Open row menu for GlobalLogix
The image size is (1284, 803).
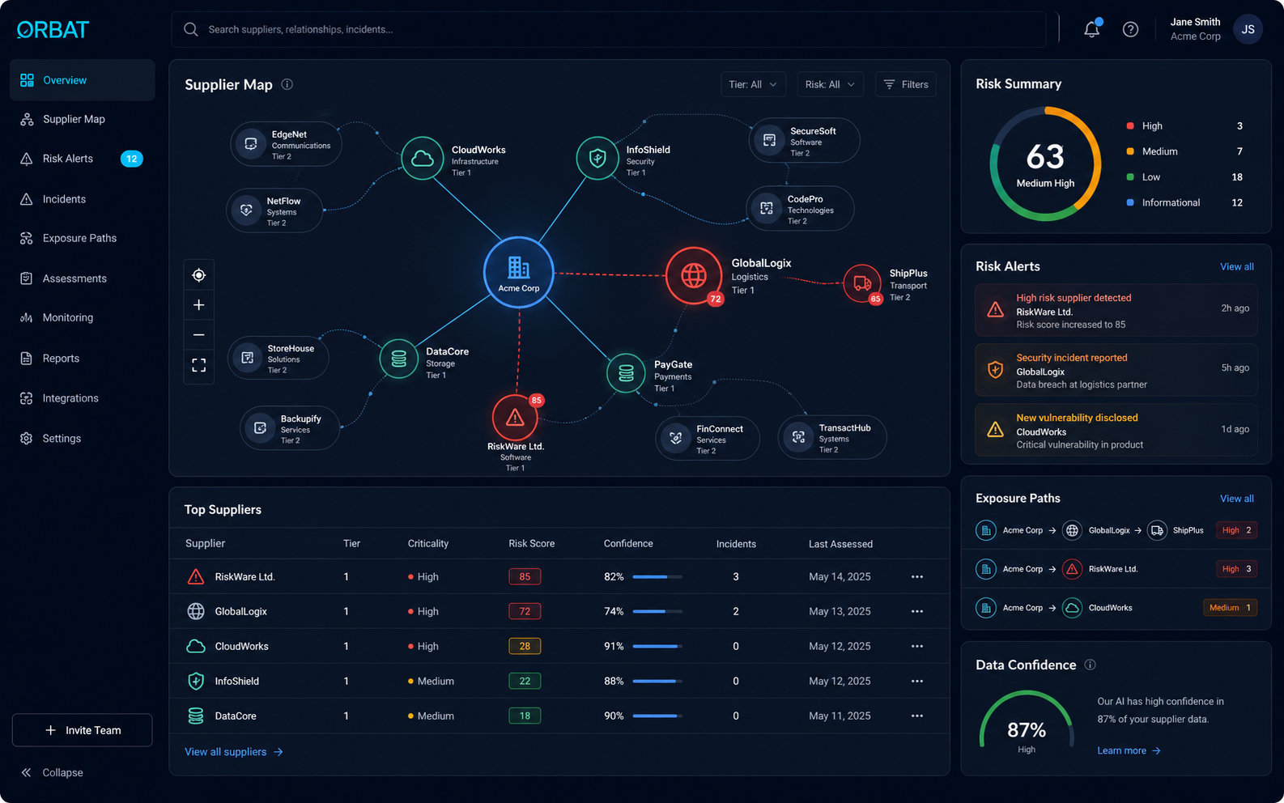click(917, 612)
